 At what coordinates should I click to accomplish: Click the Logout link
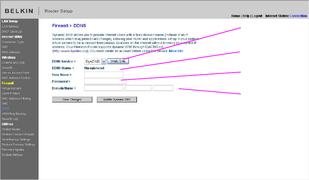pos(257,16)
